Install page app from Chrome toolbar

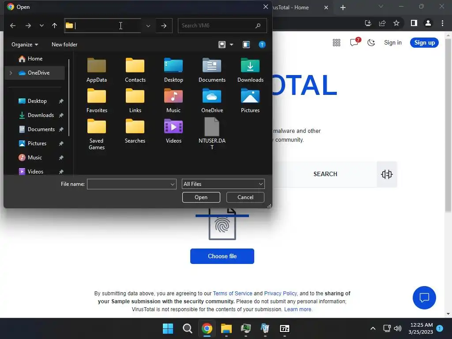[368, 23]
